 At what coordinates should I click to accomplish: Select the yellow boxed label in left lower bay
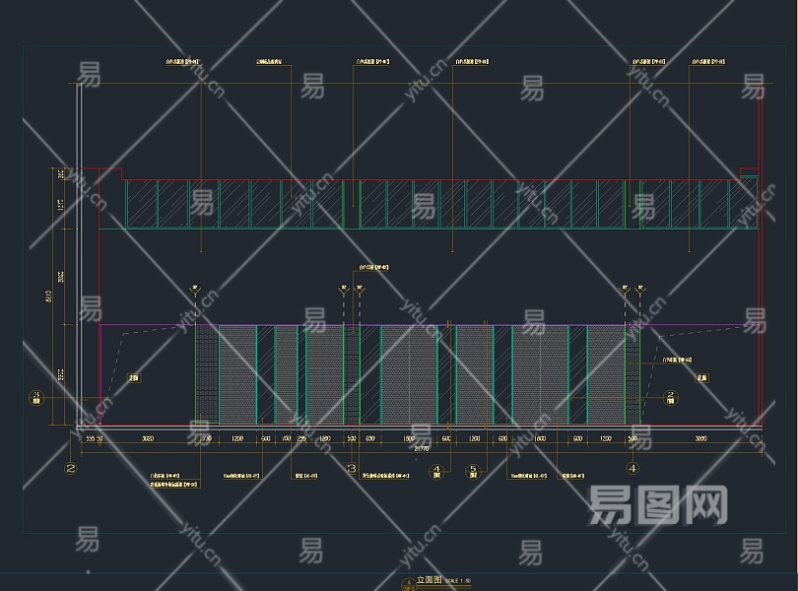133,378
